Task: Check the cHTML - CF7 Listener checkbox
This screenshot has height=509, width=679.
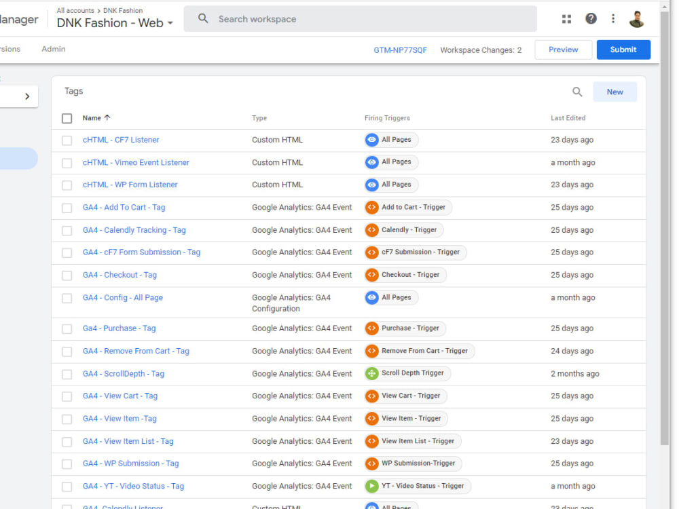Action: 67,140
